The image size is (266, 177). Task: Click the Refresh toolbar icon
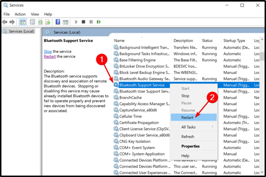pyautogui.click(x=39, y=22)
